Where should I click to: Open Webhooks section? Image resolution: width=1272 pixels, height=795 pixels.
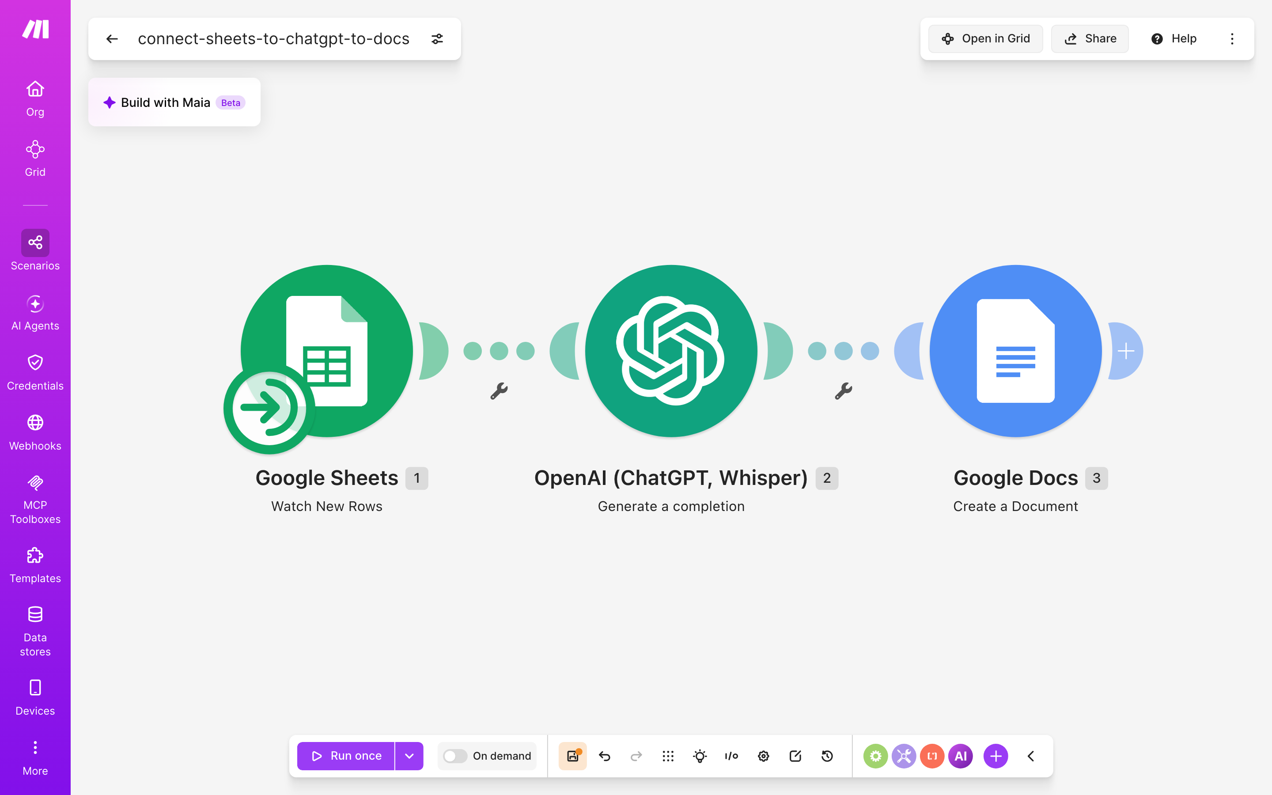(35, 433)
